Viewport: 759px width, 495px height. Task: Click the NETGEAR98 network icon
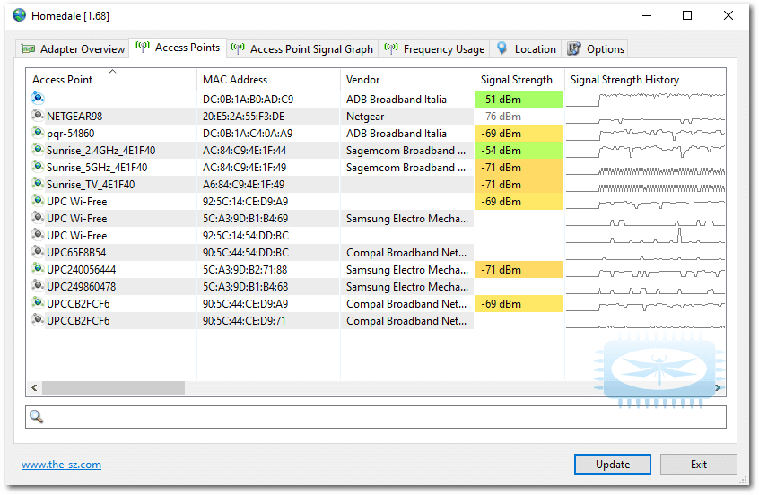38,115
